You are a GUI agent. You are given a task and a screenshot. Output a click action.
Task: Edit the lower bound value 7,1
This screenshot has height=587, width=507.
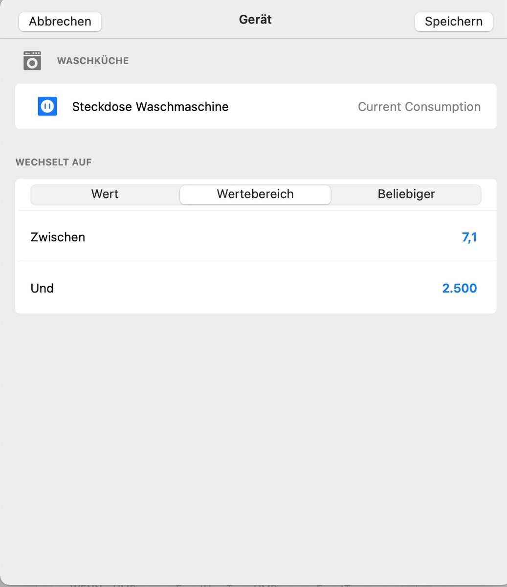point(469,237)
